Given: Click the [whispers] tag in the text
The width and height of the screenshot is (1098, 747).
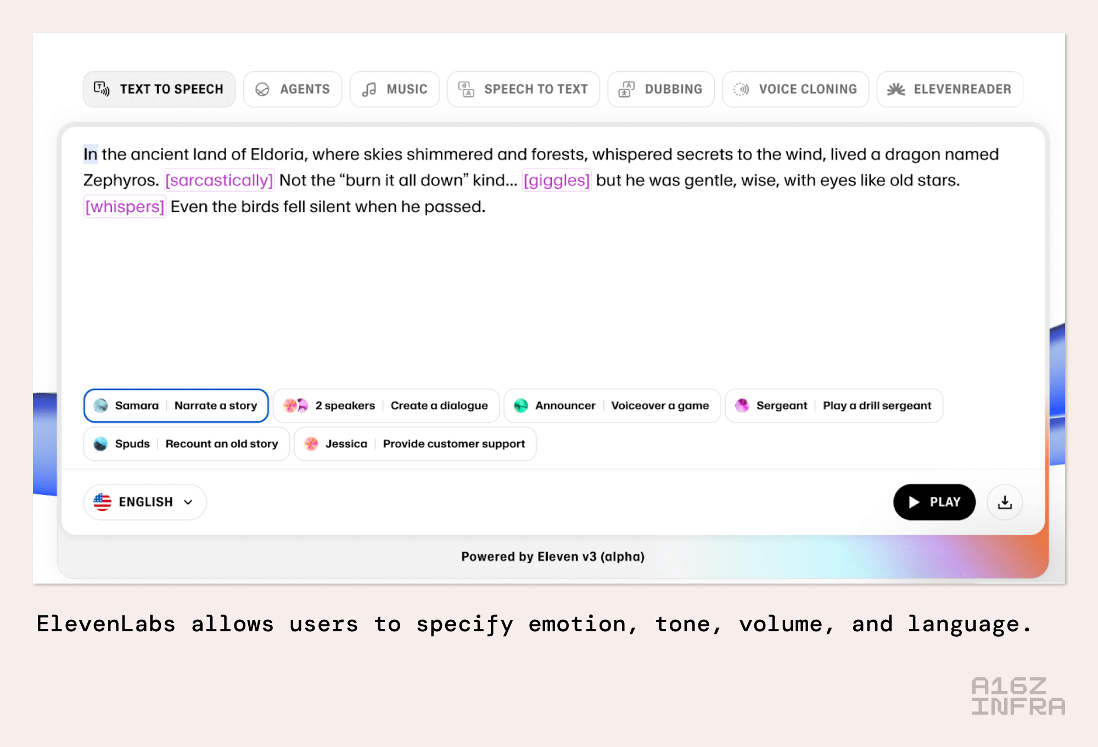Looking at the screenshot, I should pyautogui.click(x=125, y=207).
